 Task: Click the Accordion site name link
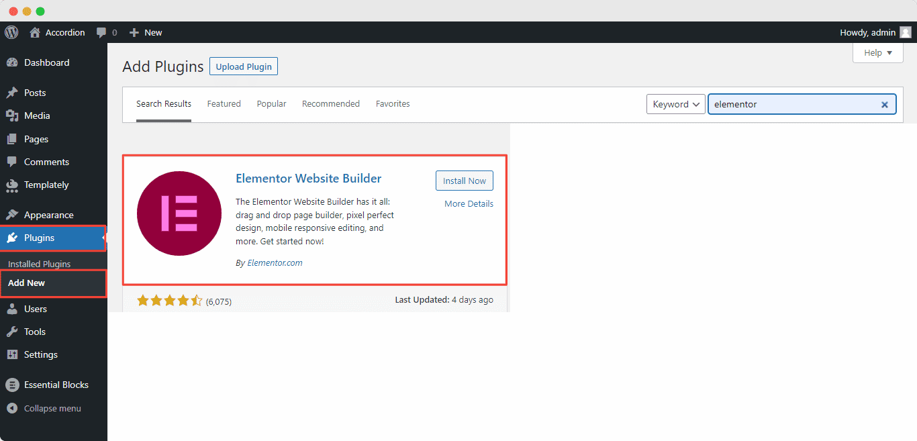pos(65,32)
